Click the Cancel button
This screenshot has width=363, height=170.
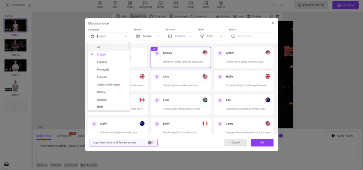[x=235, y=142]
